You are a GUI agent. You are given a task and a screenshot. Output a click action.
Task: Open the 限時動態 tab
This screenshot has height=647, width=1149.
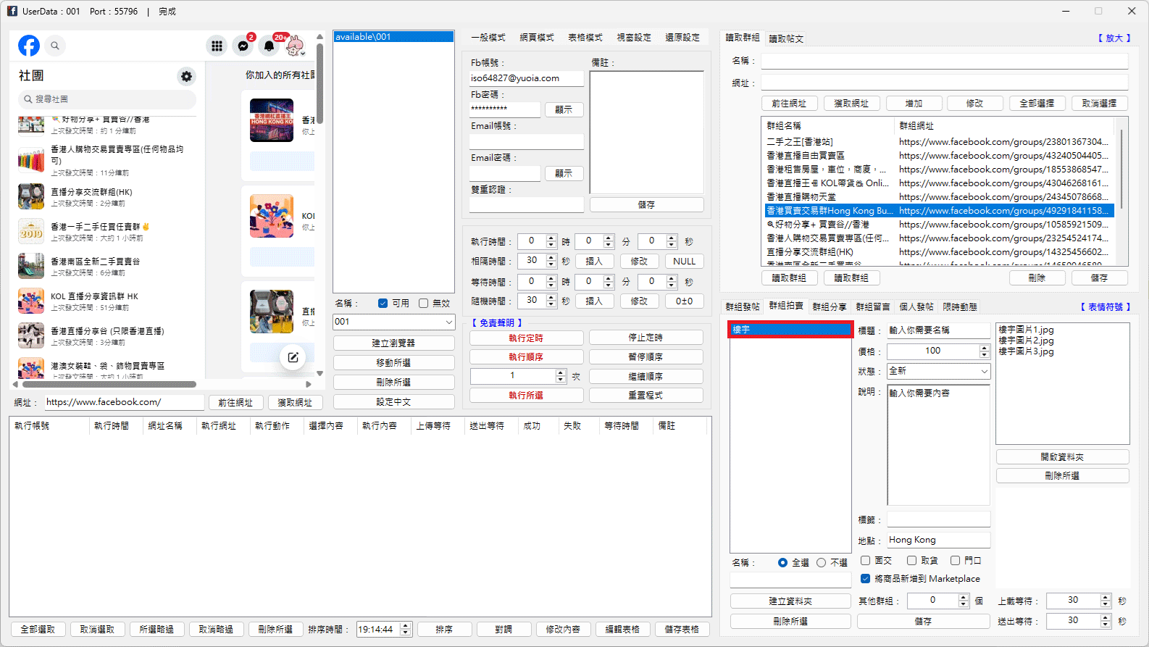pyautogui.click(x=960, y=307)
